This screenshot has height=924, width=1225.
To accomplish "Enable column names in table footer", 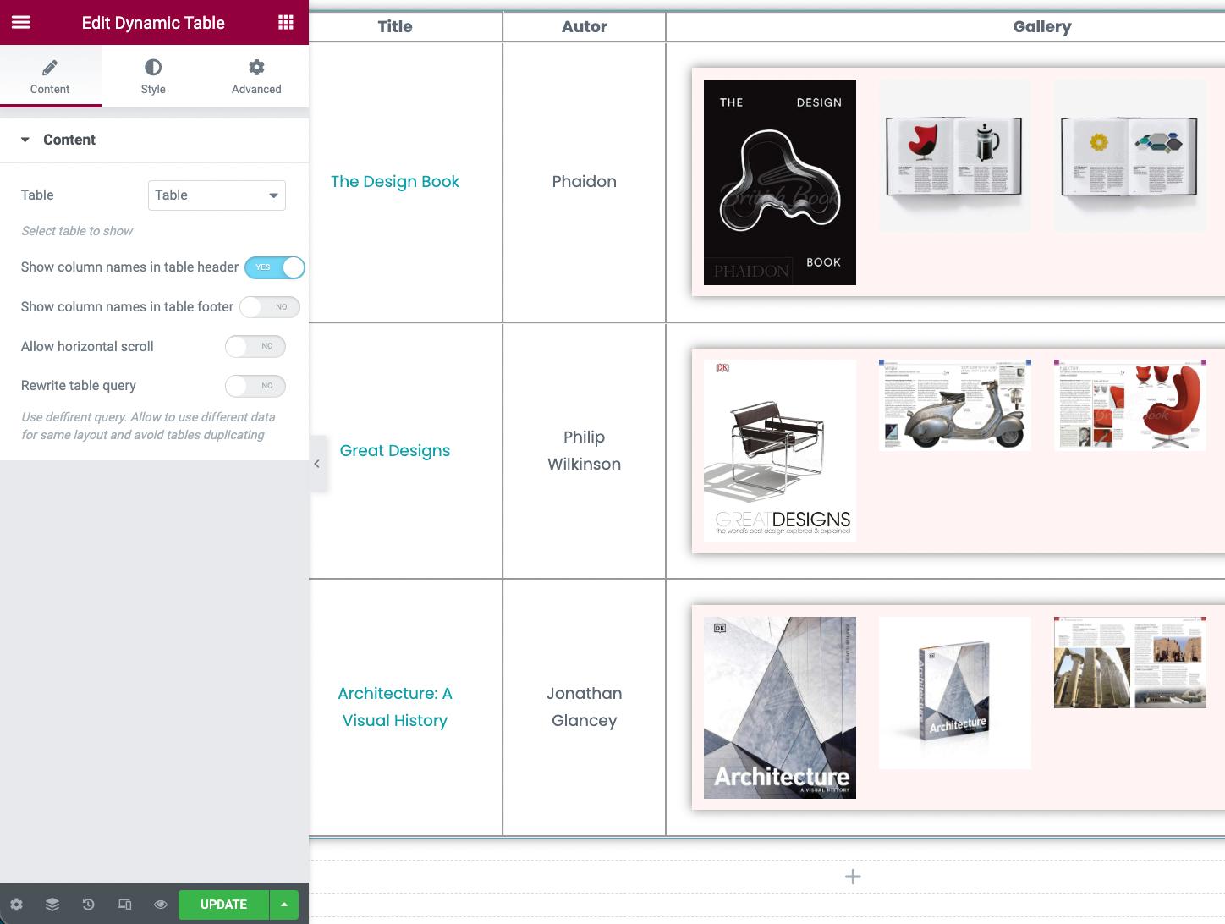I will tap(270, 307).
